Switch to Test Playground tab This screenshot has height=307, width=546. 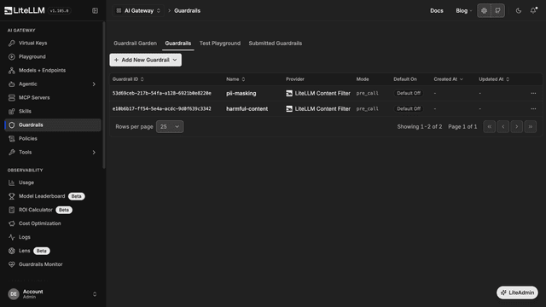220,43
